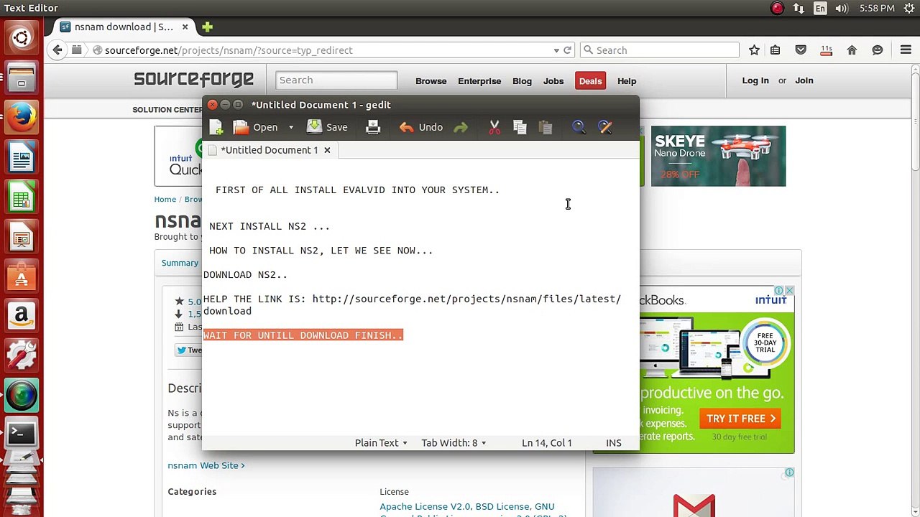This screenshot has height=517, width=920.
Task: Click the Join link
Action: coord(804,80)
